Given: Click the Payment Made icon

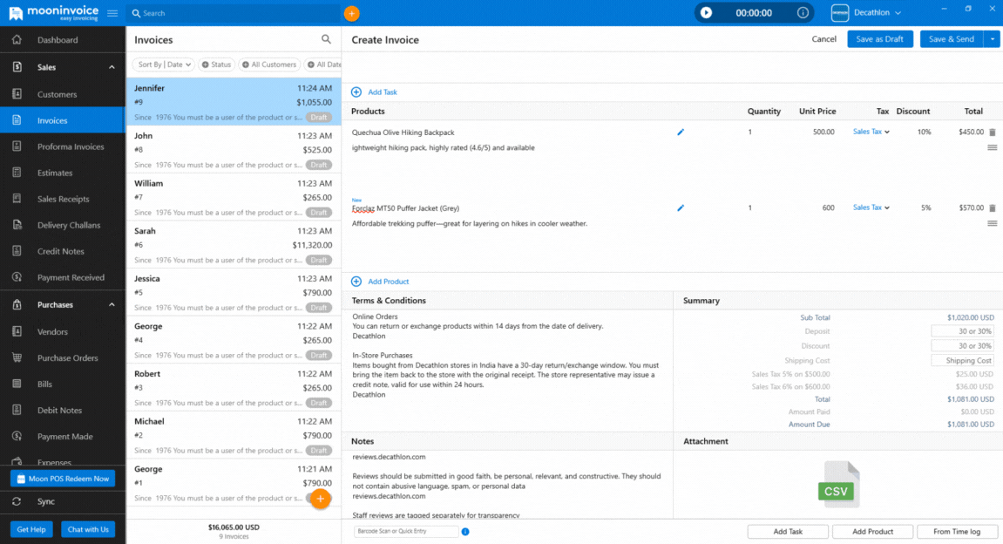Looking at the screenshot, I should [x=17, y=437].
